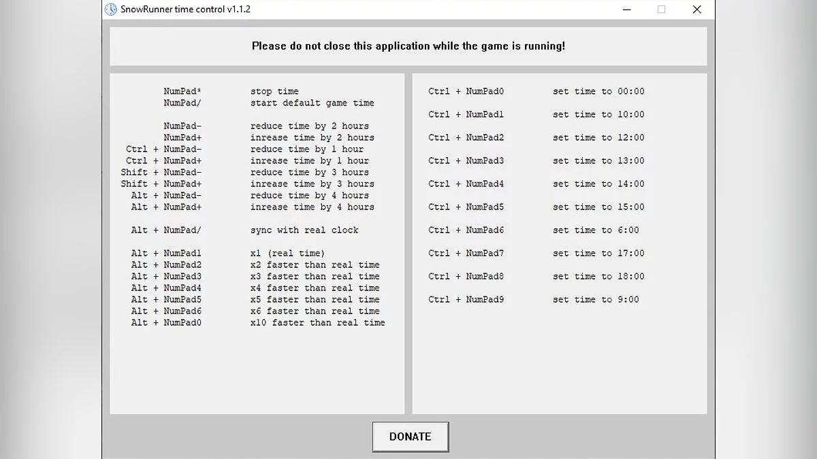The image size is (817, 459).
Task: Click "x1 (real time)" text
Action: 288,253
